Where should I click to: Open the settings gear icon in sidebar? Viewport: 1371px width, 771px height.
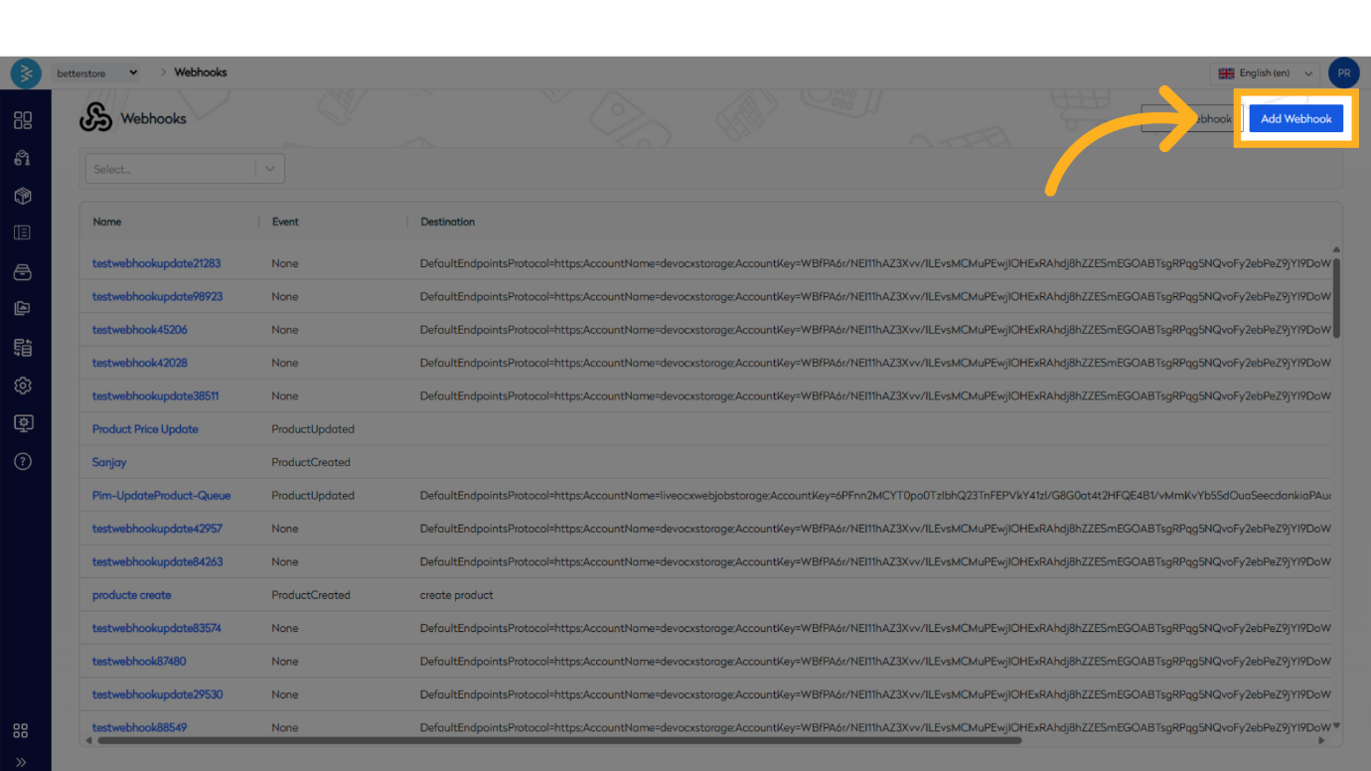tap(23, 385)
